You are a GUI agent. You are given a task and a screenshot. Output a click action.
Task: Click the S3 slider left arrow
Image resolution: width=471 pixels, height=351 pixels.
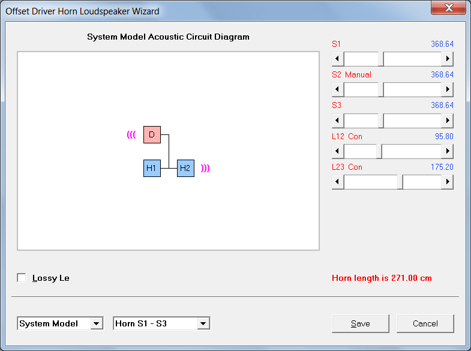pos(338,121)
